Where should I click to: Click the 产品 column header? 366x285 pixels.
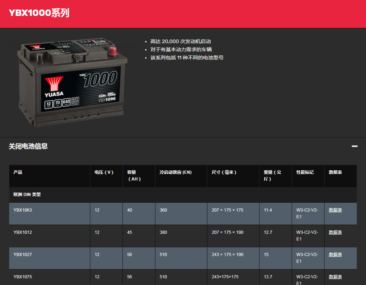click(x=49, y=176)
